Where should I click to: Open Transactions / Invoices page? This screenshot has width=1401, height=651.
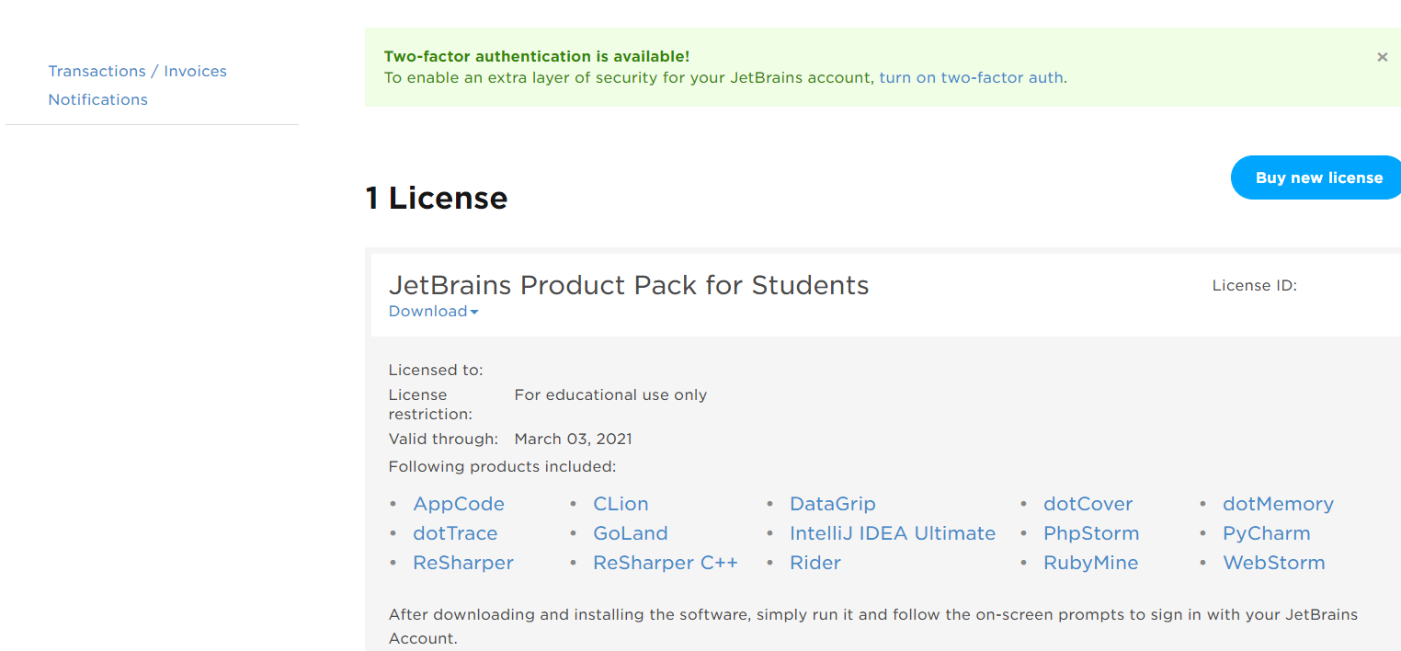pos(137,72)
